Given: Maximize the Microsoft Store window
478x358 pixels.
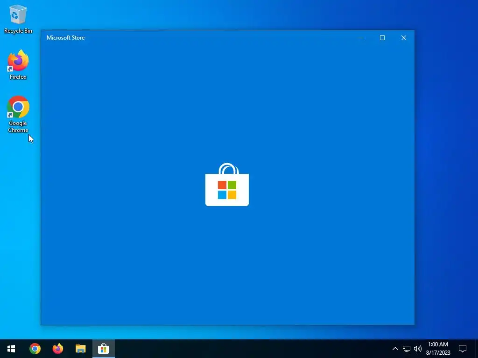Looking at the screenshot, I should click(x=382, y=38).
